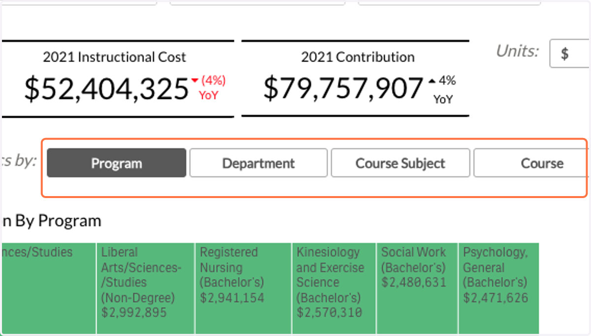
Task: Select the Social Work (Bachelor's) tile
Action: 417,288
